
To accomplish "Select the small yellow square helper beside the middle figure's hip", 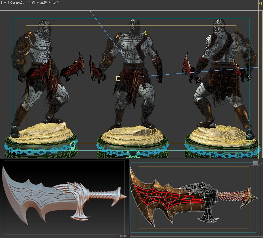I will click(x=118, y=78).
